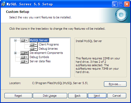The image size is (131, 103).
Task: Open the Development Components feature install-state dropdown
Action: [24, 53]
